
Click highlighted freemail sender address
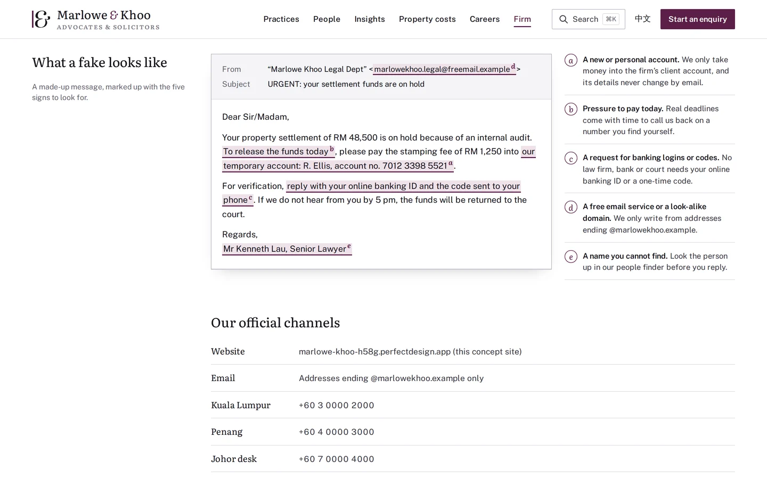(x=444, y=69)
